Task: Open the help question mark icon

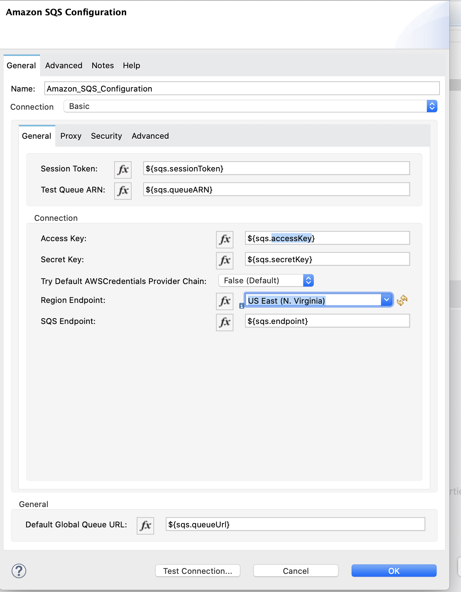Action: pyautogui.click(x=19, y=571)
